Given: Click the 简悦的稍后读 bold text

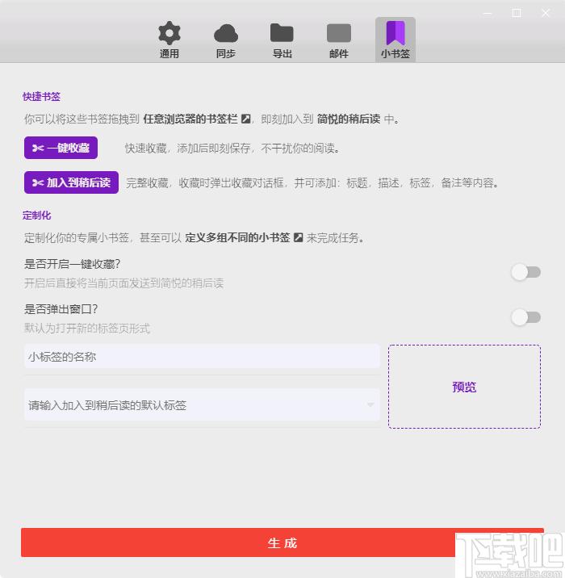Looking at the screenshot, I should point(349,119).
